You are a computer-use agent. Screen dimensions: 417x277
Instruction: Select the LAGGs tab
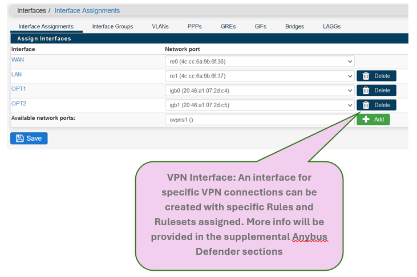click(x=332, y=27)
